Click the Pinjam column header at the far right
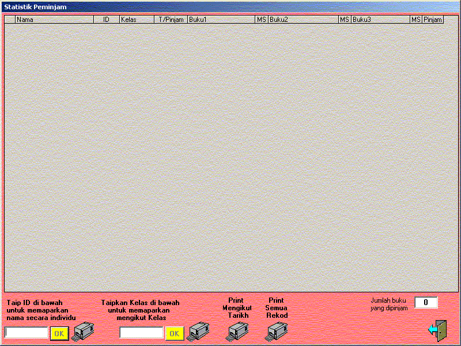This screenshot has width=461, height=346. (433, 20)
